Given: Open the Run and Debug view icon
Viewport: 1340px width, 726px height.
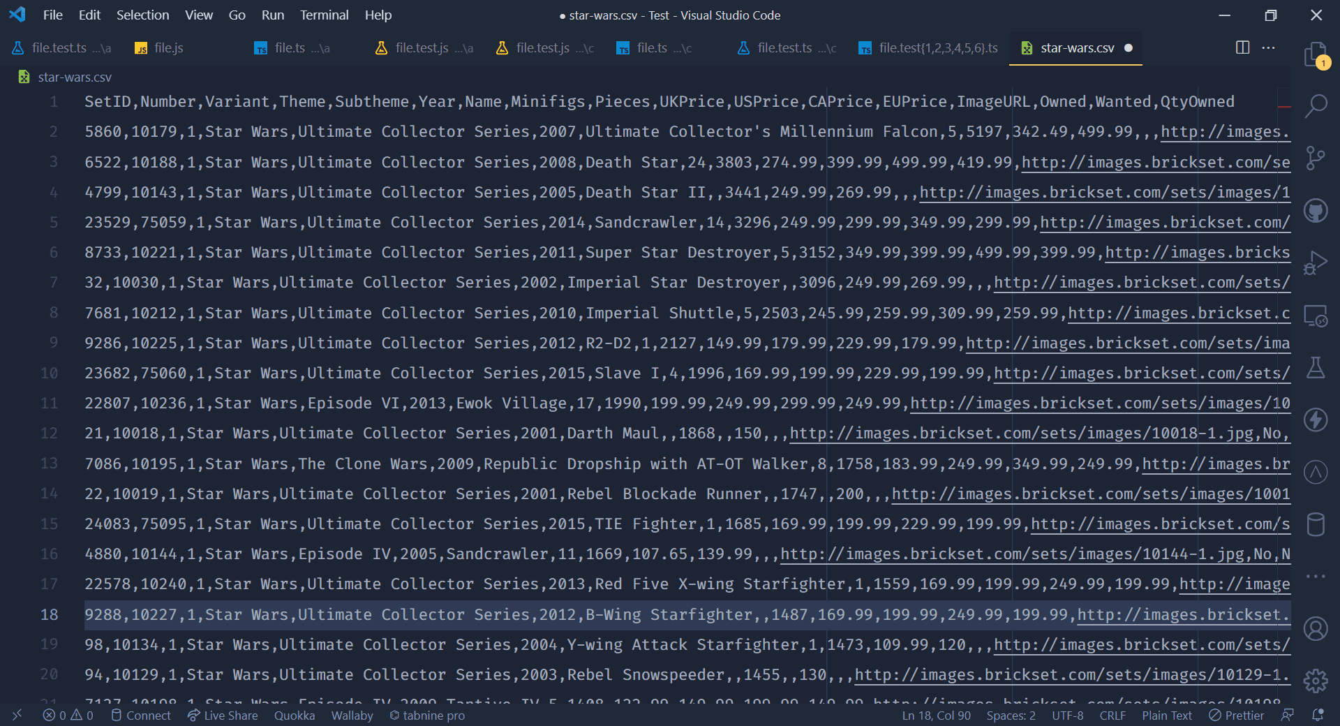Looking at the screenshot, I should (1316, 262).
